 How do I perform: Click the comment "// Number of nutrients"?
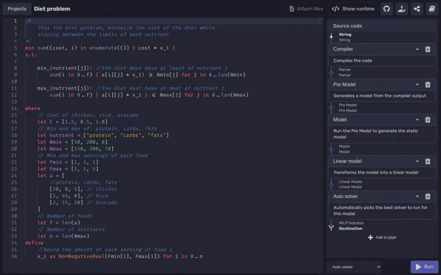pyautogui.click(x=71, y=229)
